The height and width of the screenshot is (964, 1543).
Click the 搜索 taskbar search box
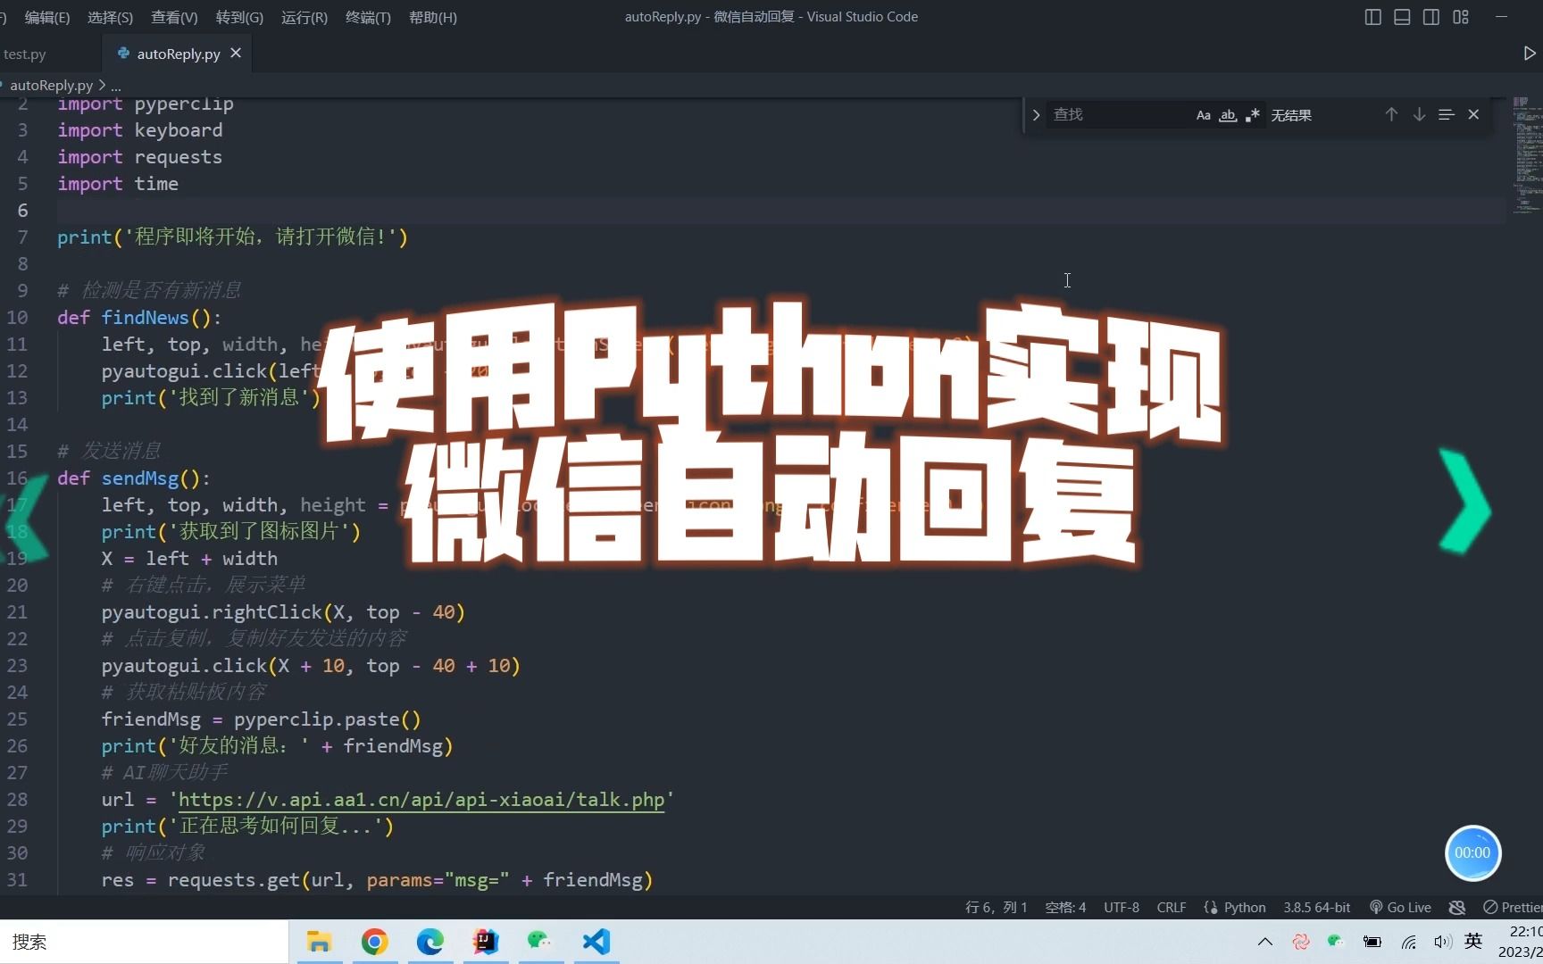pos(144,942)
